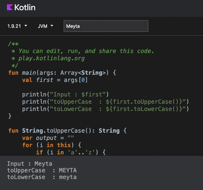Click the play.kotlinlang.org comment text
Viewport: 203px width, 190px height.
coord(52,59)
